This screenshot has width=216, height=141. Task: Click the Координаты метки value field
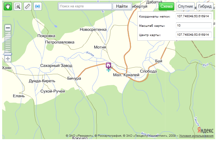(x=194, y=16)
